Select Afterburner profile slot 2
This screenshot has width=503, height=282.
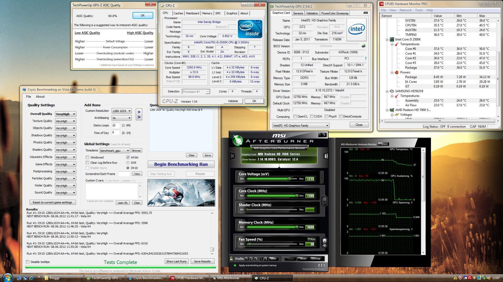pyautogui.click(x=252, y=259)
